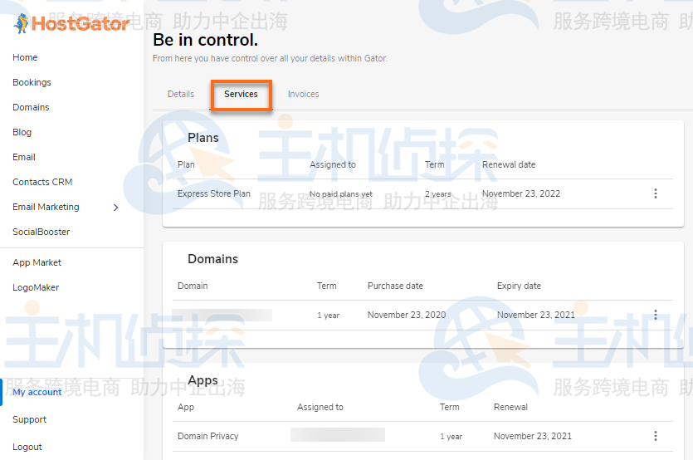Visit the App Market
The width and height of the screenshot is (693, 460).
click(x=37, y=262)
